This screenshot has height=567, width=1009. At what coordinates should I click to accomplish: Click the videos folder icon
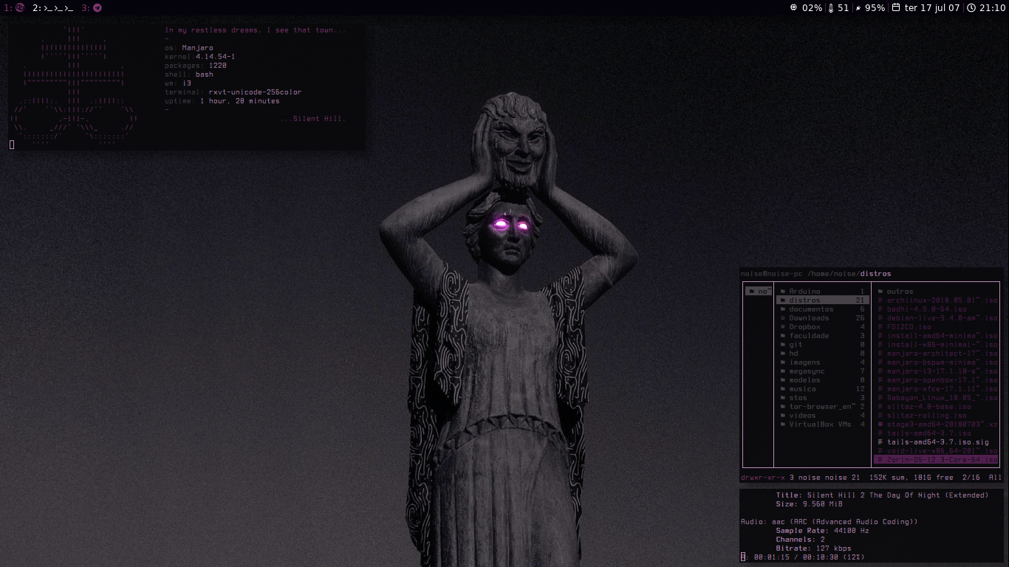(x=783, y=416)
